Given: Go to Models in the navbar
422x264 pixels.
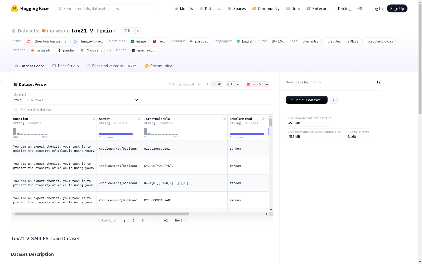Looking at the screenshot, I should [184, 8].
